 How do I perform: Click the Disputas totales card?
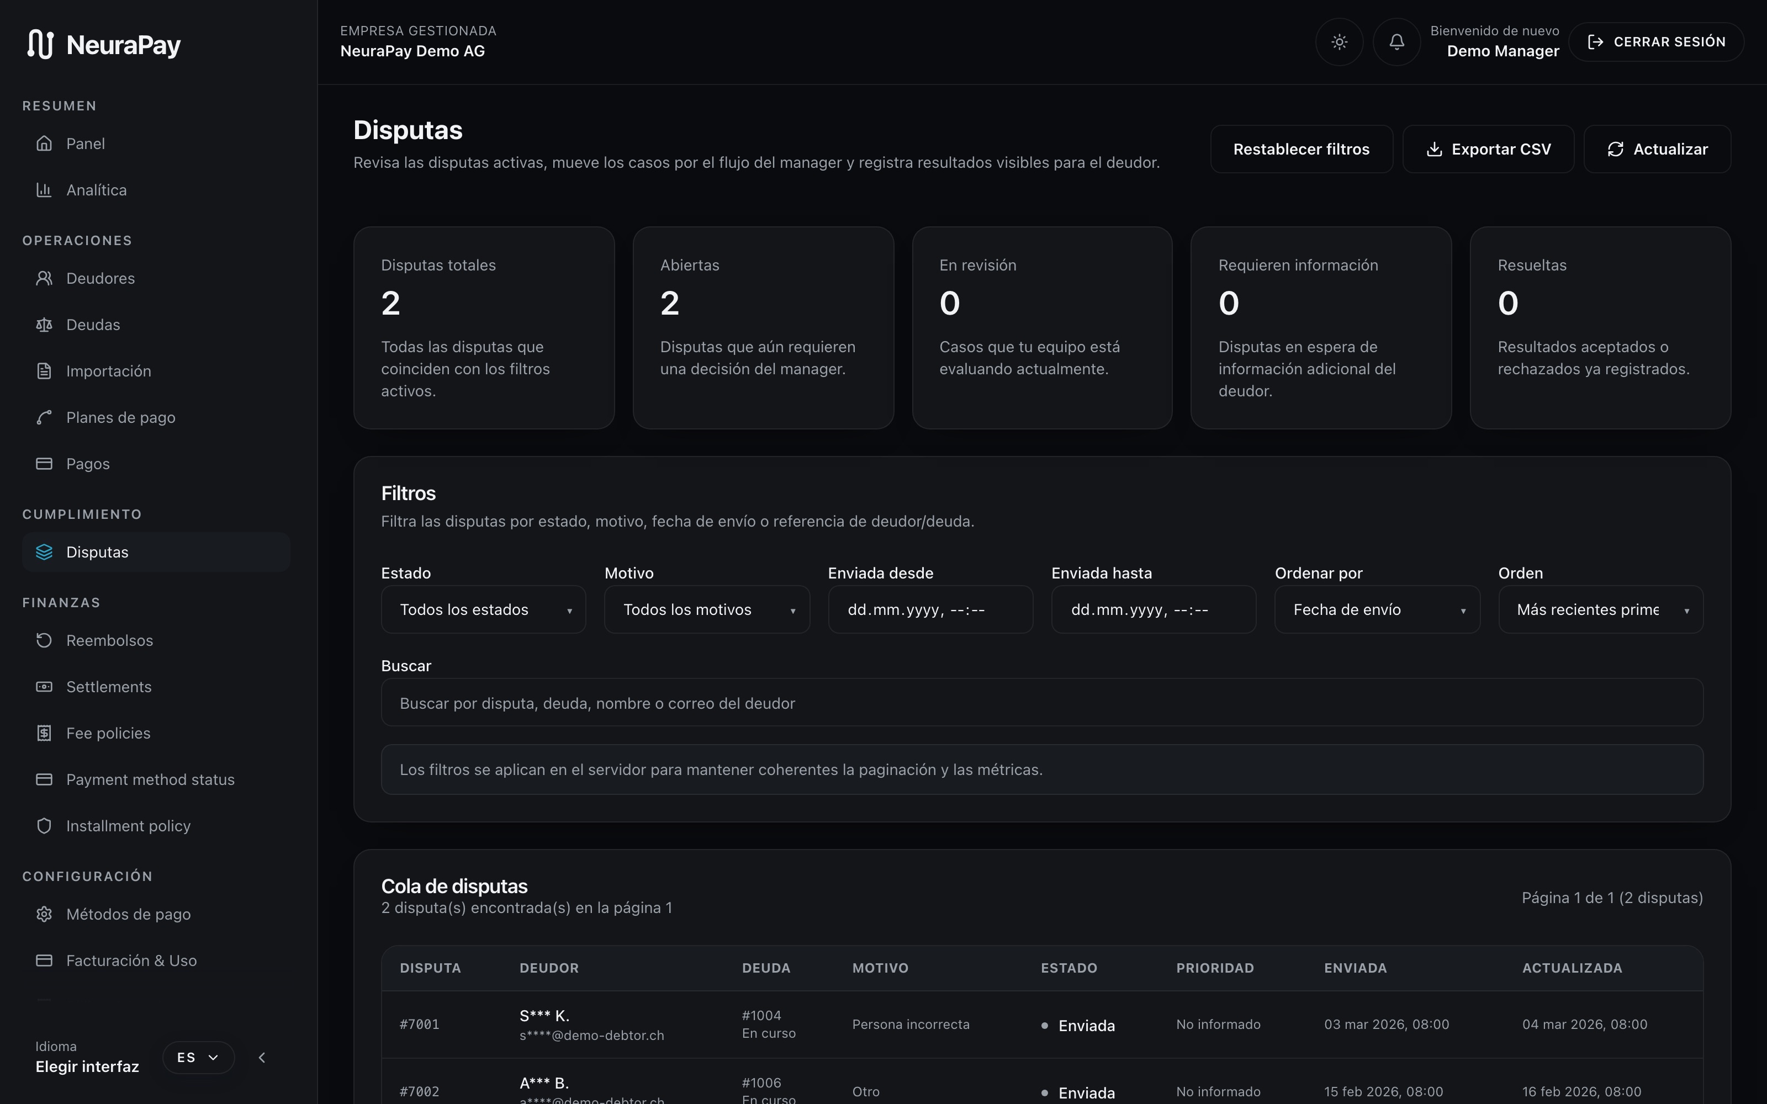tap(483, 328)
